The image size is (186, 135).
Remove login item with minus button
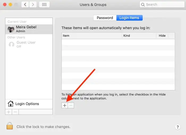pos(71,105)
